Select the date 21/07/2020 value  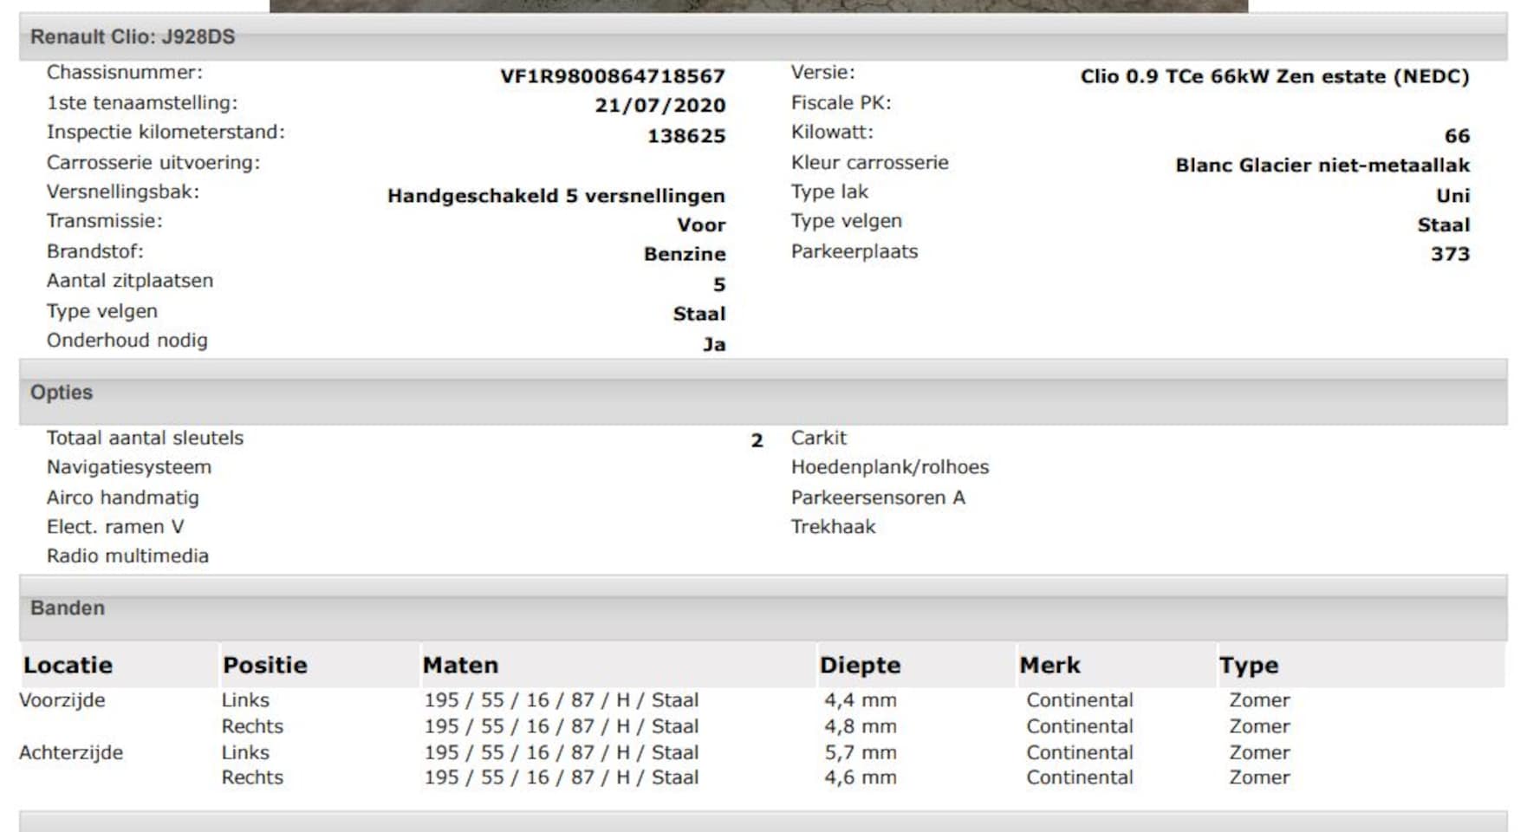pos(660,106)
